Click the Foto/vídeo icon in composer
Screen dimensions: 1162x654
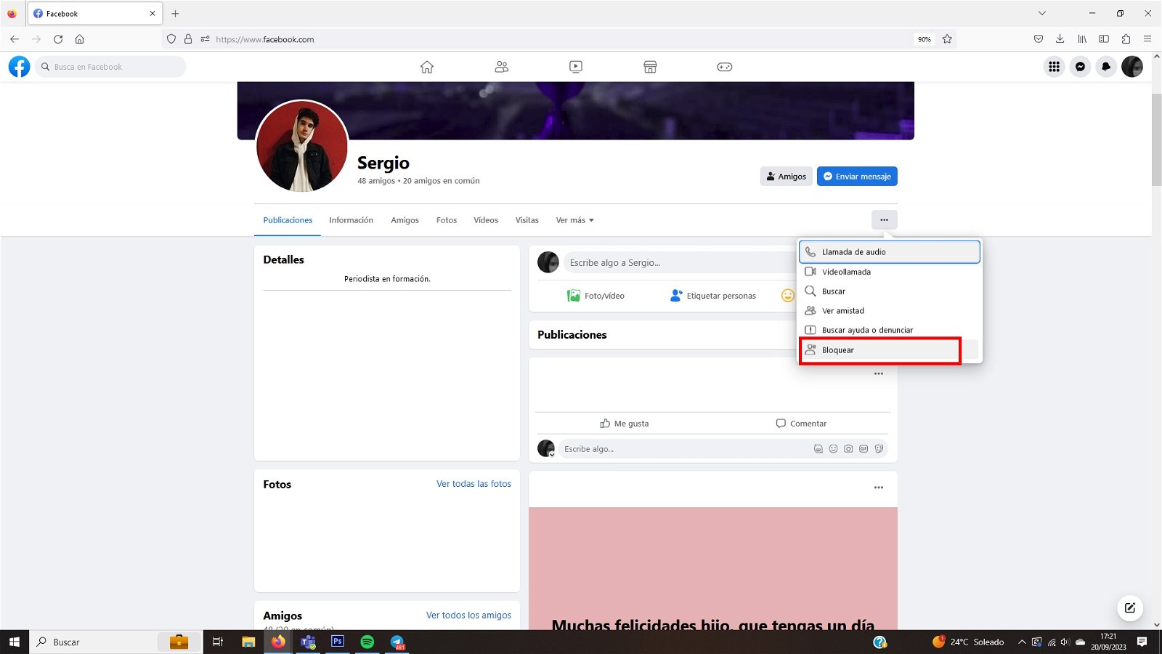[574, 296]
